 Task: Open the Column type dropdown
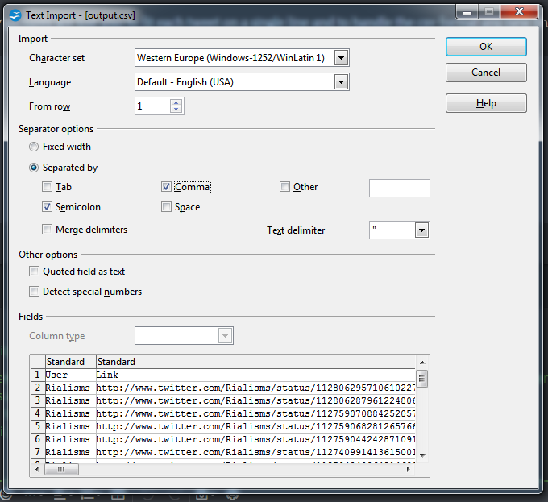225,336
